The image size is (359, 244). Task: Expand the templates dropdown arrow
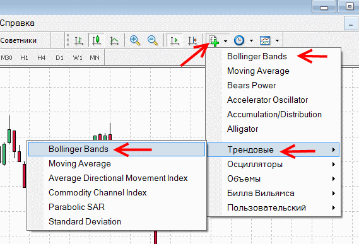pos(277,41)
